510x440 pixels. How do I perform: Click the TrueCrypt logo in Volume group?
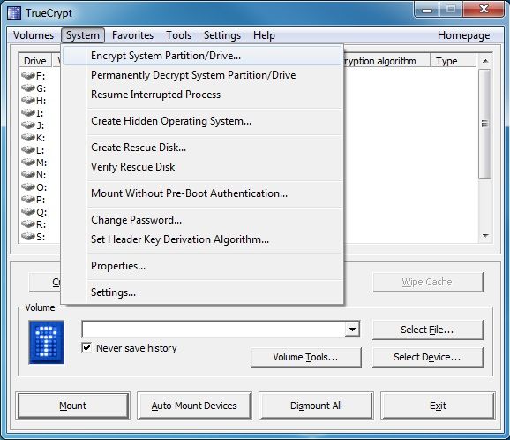coord(46,342)
